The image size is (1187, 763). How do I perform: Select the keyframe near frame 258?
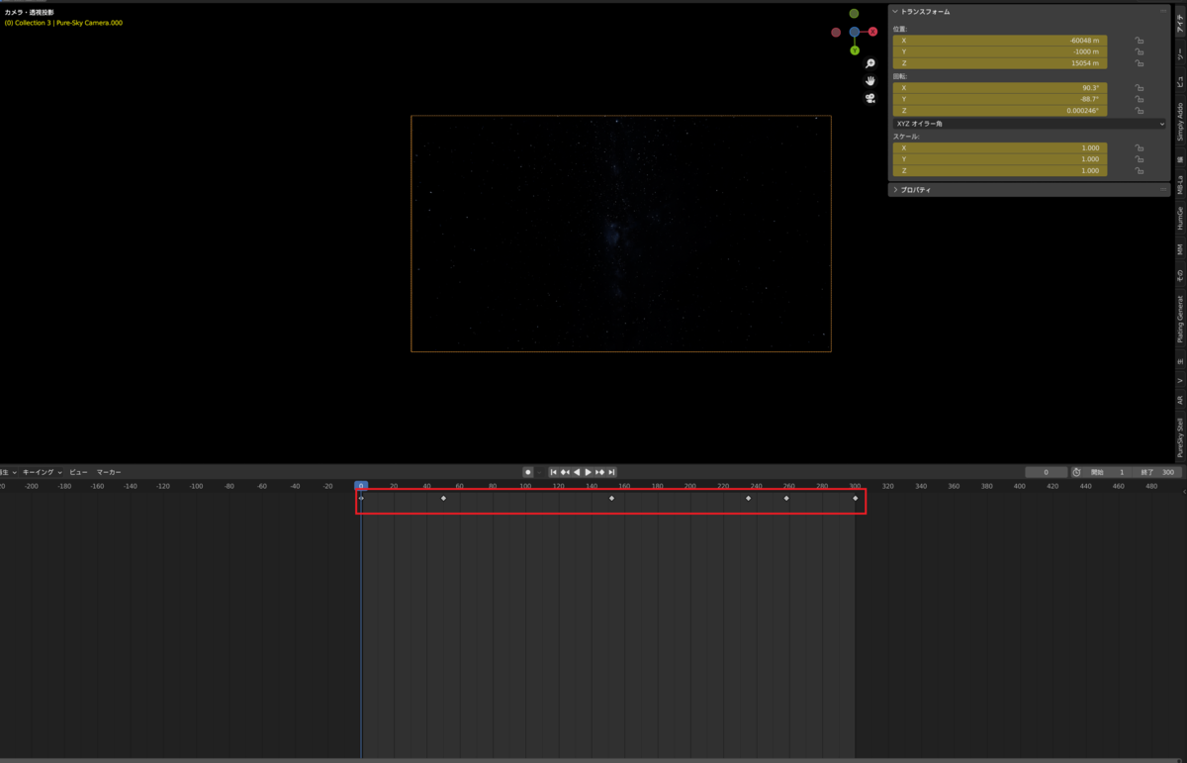[786, 498]
